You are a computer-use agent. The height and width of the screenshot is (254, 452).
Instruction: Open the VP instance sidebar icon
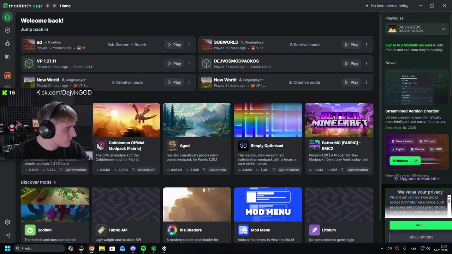7,75
